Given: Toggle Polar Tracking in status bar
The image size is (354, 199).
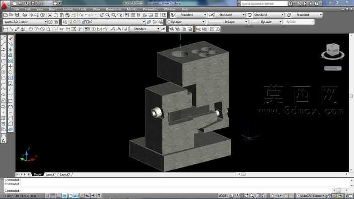Looking at the screenshot, I should [x=64, y=196].
